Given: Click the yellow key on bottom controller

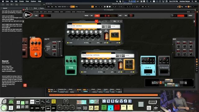Looking at the screenshot, I should coord(53,102).
